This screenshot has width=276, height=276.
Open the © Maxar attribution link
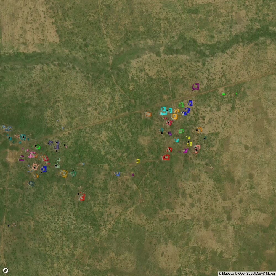[x=269, y=274]
